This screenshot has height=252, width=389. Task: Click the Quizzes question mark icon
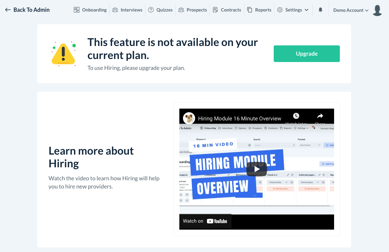[151, 10]
